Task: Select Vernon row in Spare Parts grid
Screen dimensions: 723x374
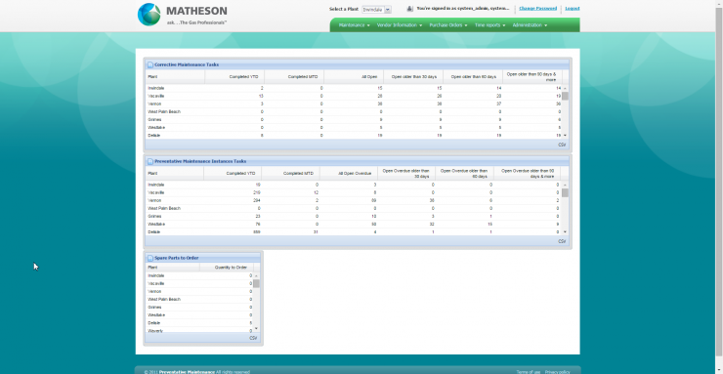Action: coord(199,292)
